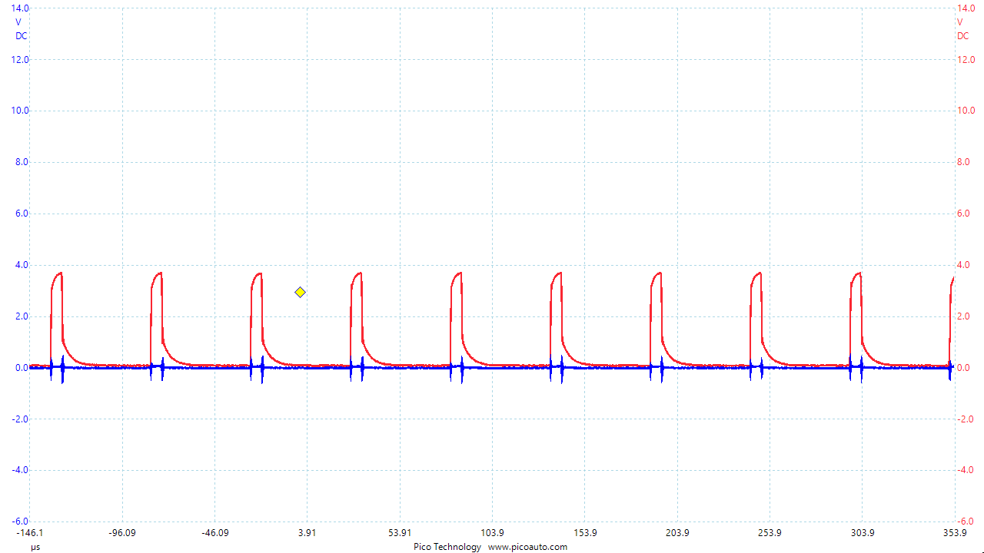Click the red 8.0 axis value
984x553 pixels.
(x=964, y=162)
